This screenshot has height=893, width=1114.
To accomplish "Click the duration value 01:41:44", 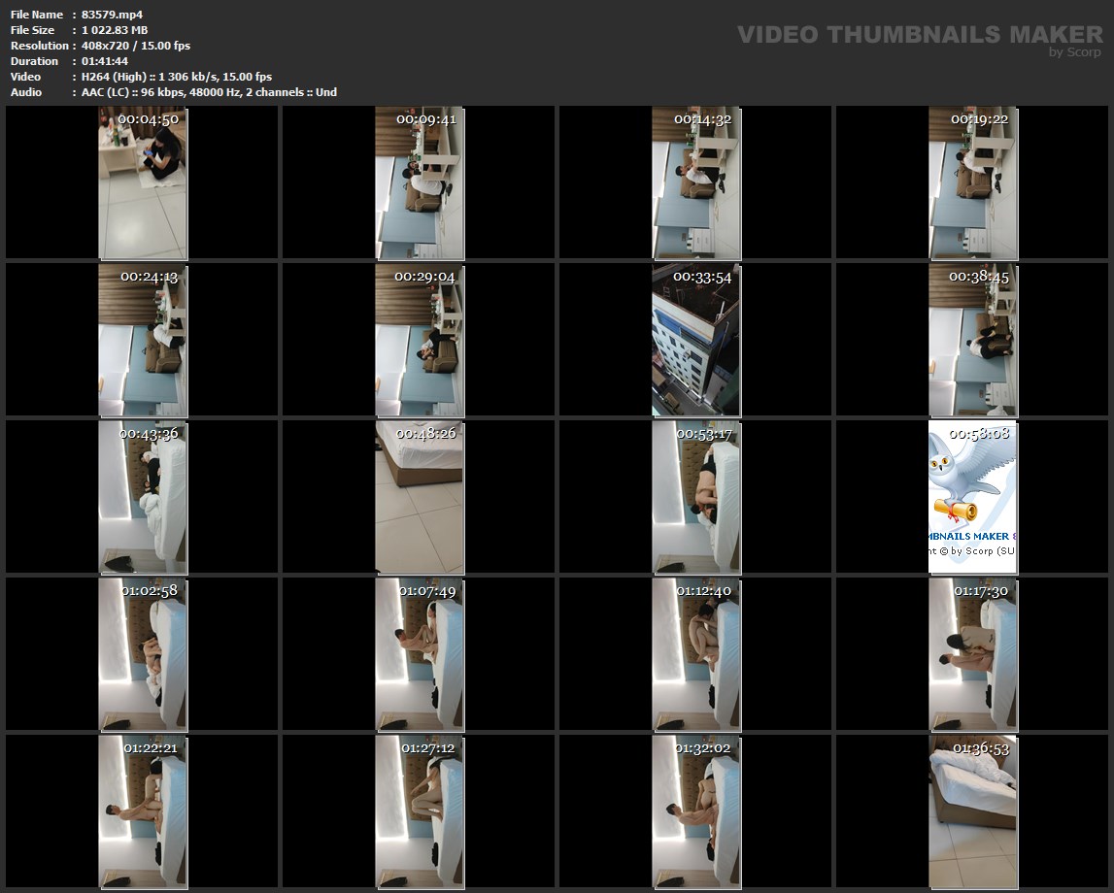I will (105, 61).
